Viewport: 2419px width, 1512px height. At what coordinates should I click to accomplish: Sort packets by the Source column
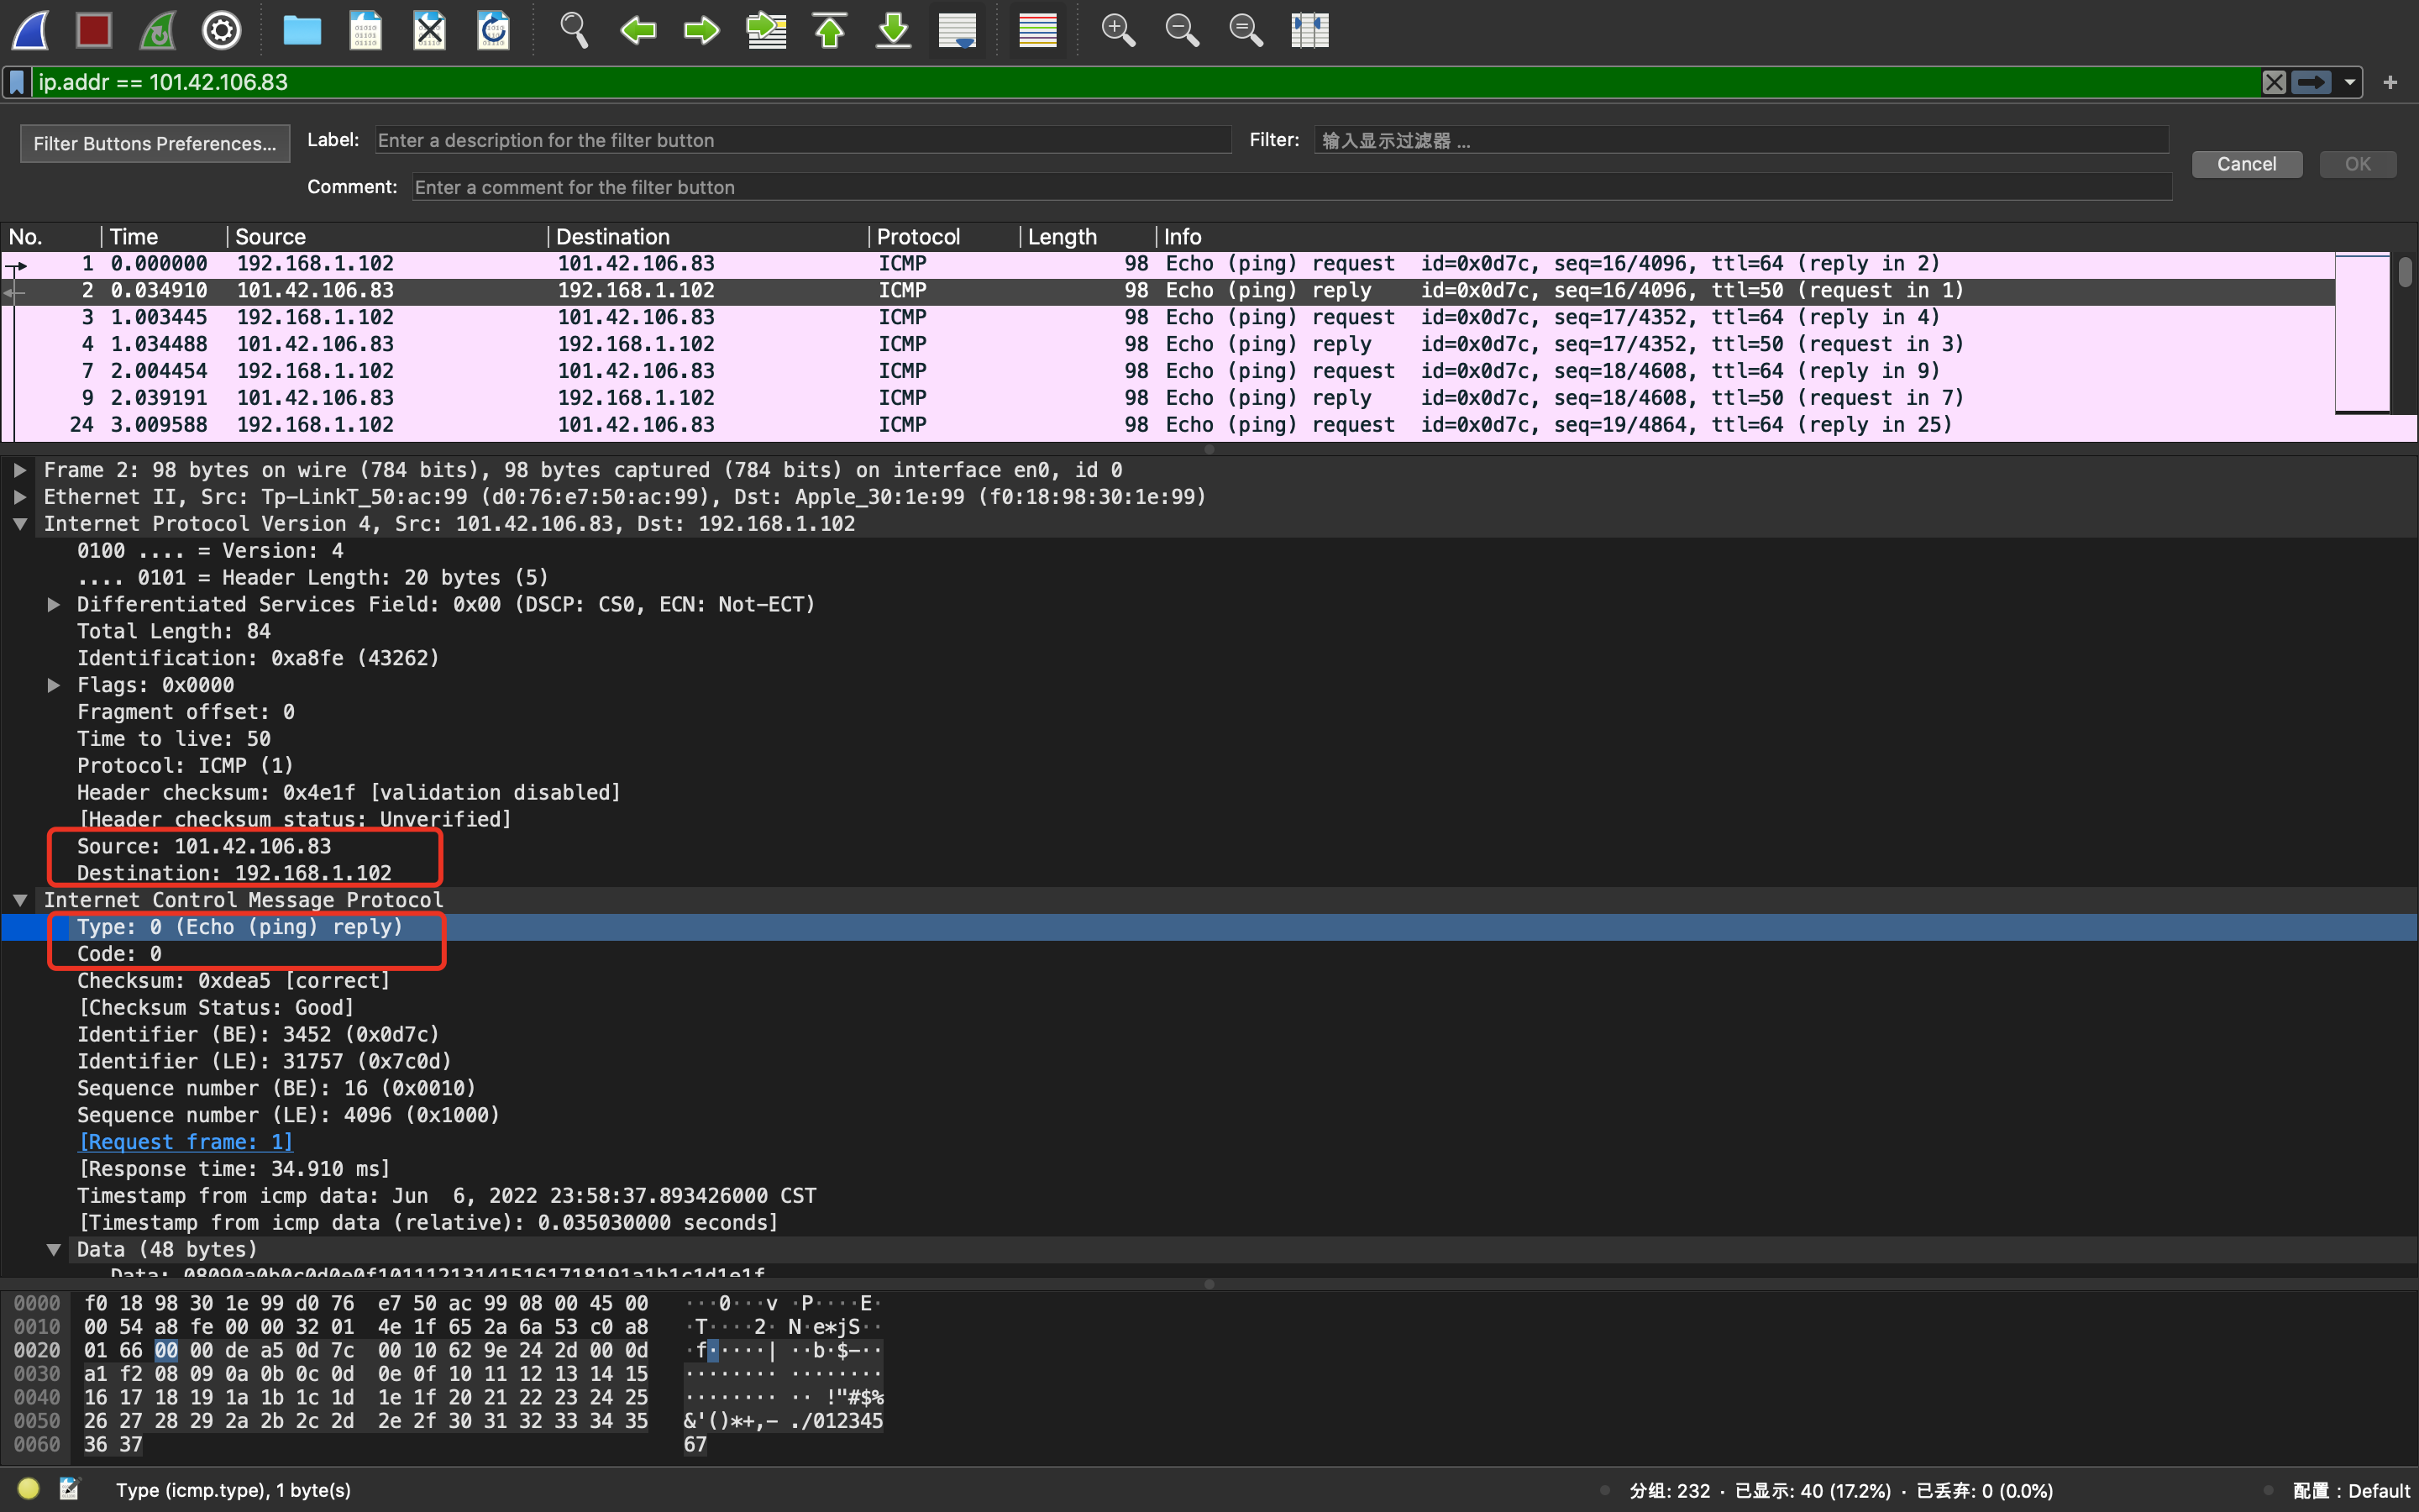click(x=388, y=237)
